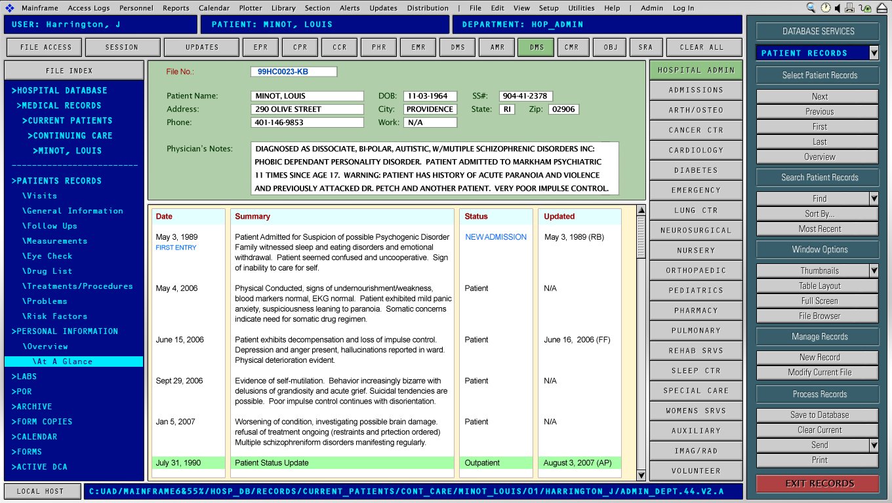Click the Physician's Notes text box
This screenshot has width=892, height=503.
[434, 169]
